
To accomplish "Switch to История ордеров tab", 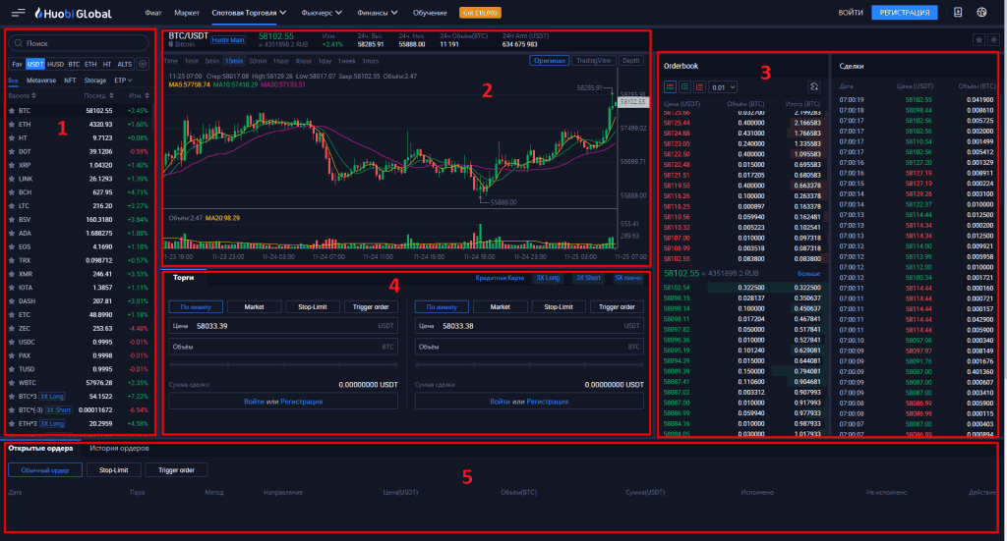I will pos(119,449).
